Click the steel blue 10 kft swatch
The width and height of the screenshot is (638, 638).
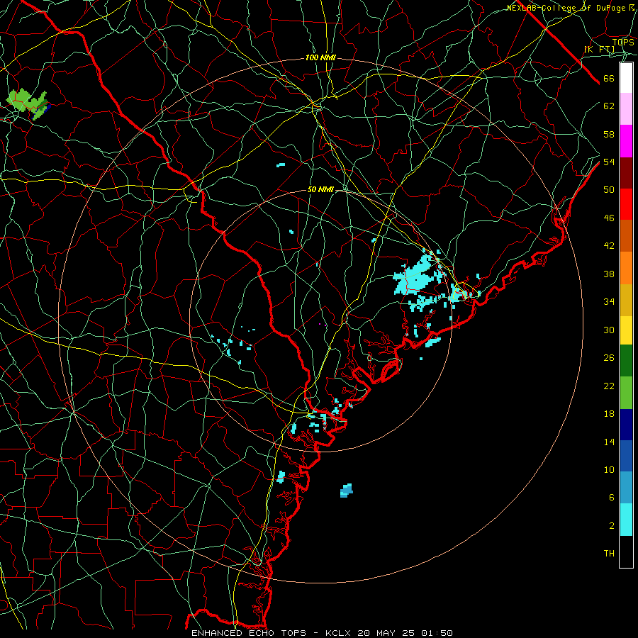pyautogui.click(x=626, y=488)
